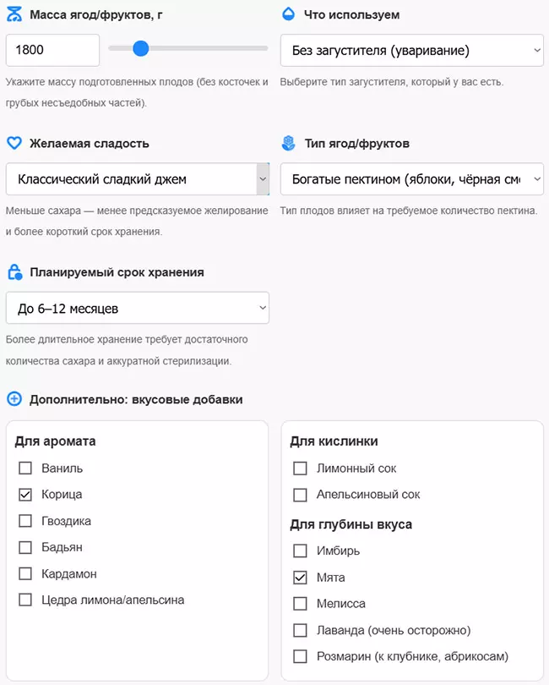The height and width of the screenshot is (685, 549).
Task: Disable the Мята checkbox
Action: click(x=301, y=577)
